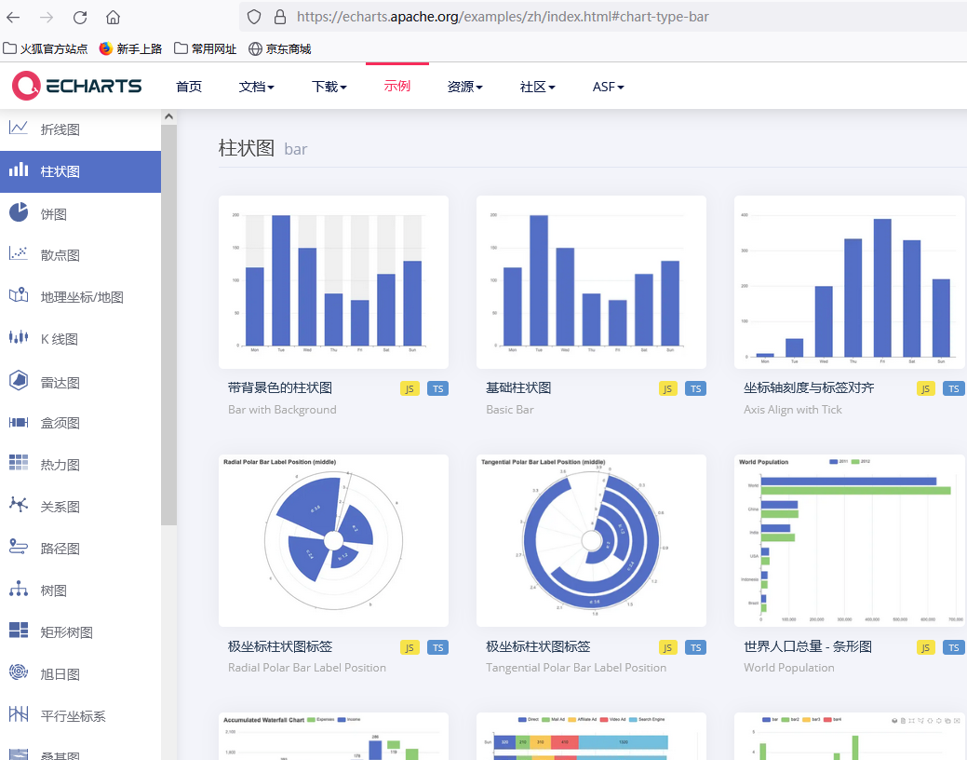Click the padlock site info icon
This screenshot has width=967, height=760.
click(x=280, y=18)
